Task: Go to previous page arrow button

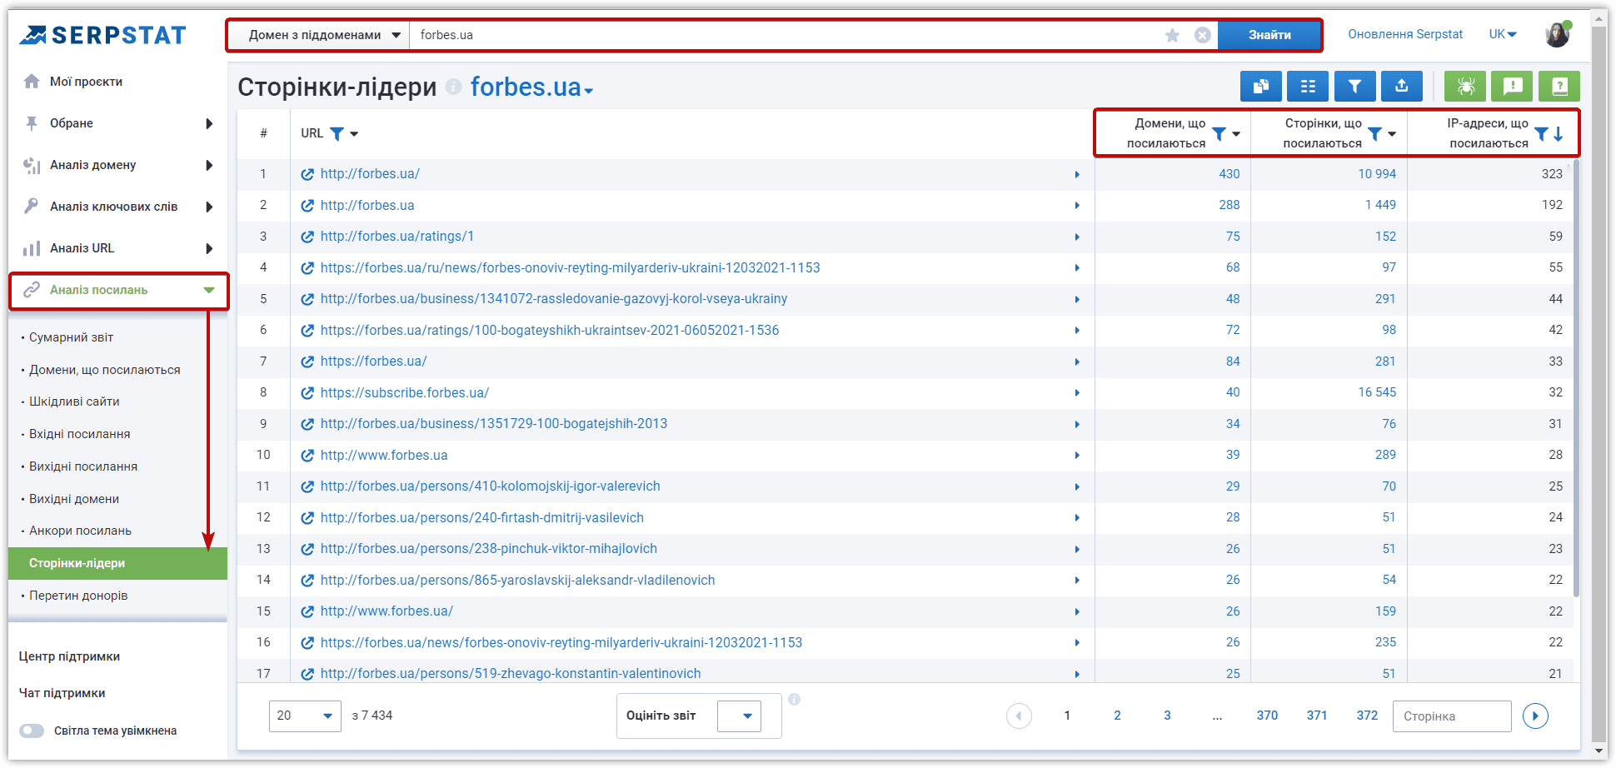Action: coord(1019,716)
